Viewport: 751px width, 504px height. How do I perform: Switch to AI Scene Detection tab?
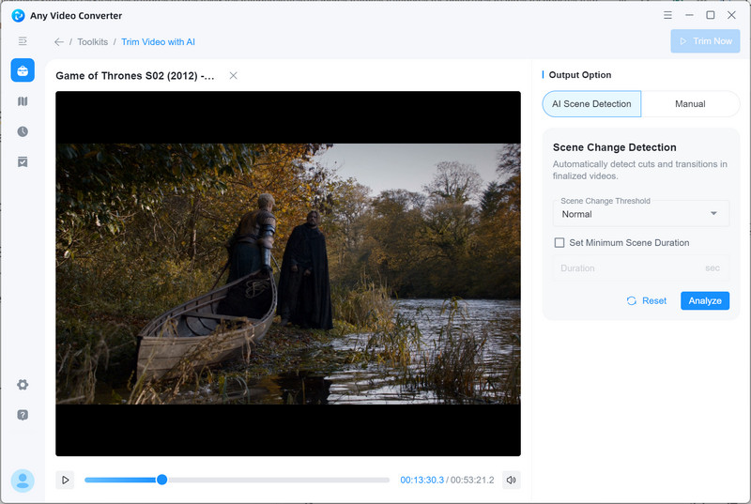(591, 104)
